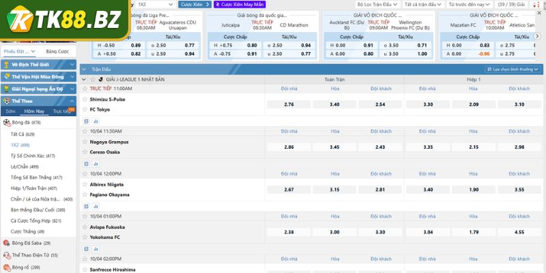This screenshot has height=273, width=546.
Task: Click the Cược Xiên May Mắn button
Action: coord(239,4)
